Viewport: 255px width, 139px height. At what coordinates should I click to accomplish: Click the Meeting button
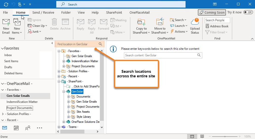118,20
